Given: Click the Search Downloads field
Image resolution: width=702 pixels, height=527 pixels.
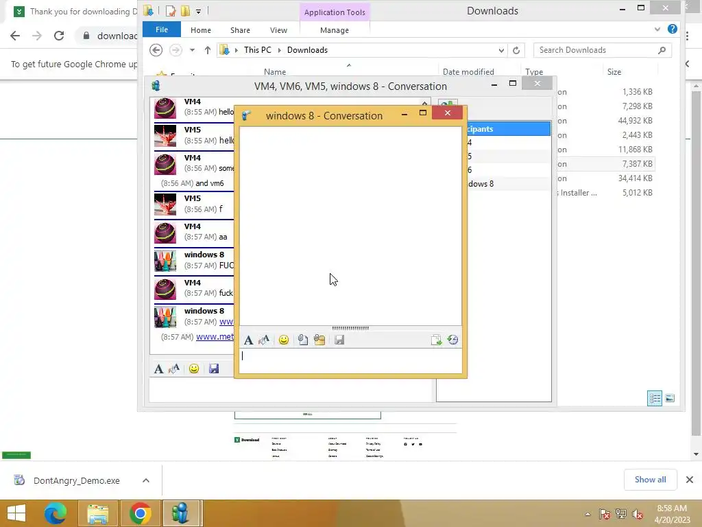Looking at the screenshot, I should coord(603,50).
